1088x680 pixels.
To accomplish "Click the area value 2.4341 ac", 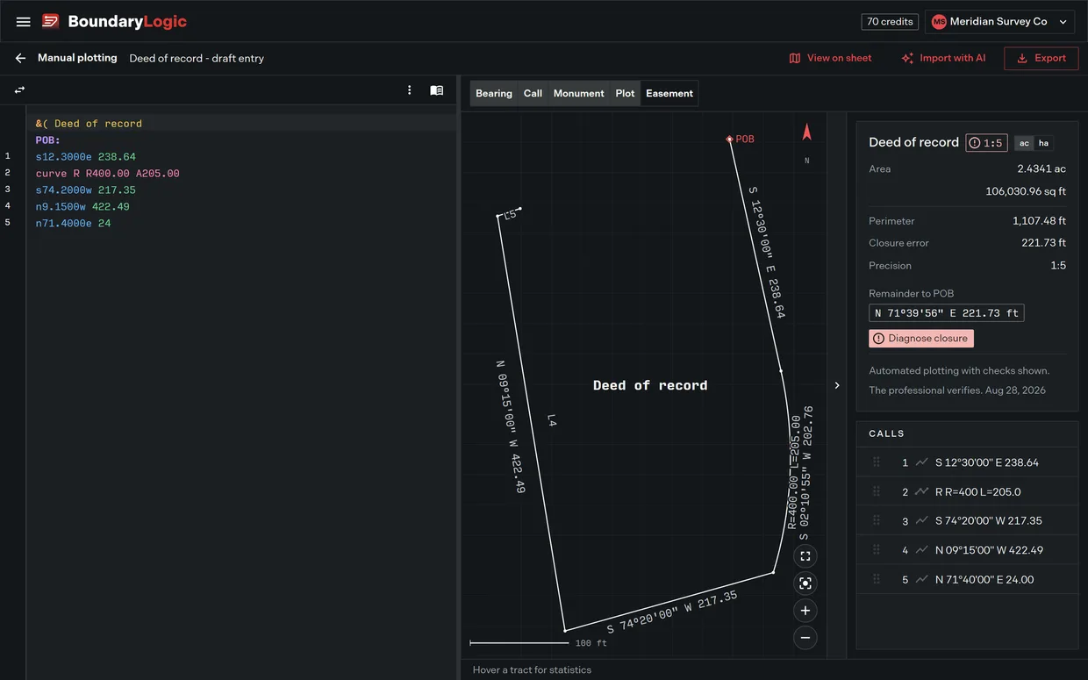I will (1041, 168).
